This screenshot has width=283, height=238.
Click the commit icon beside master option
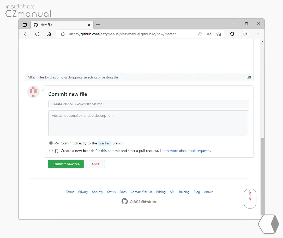coord(57,143)
